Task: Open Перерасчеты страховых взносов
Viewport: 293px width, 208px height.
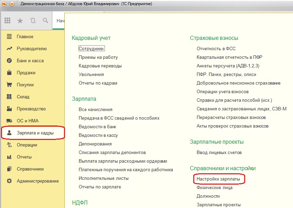Action: pos(231,117)
